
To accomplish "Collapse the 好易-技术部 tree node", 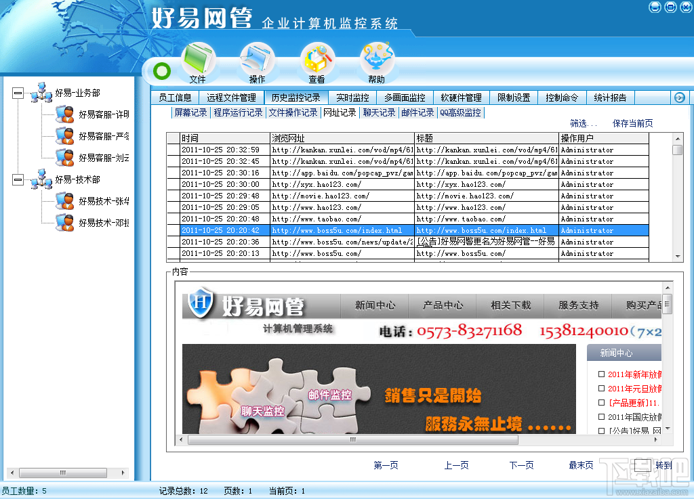I will (18, 179).
